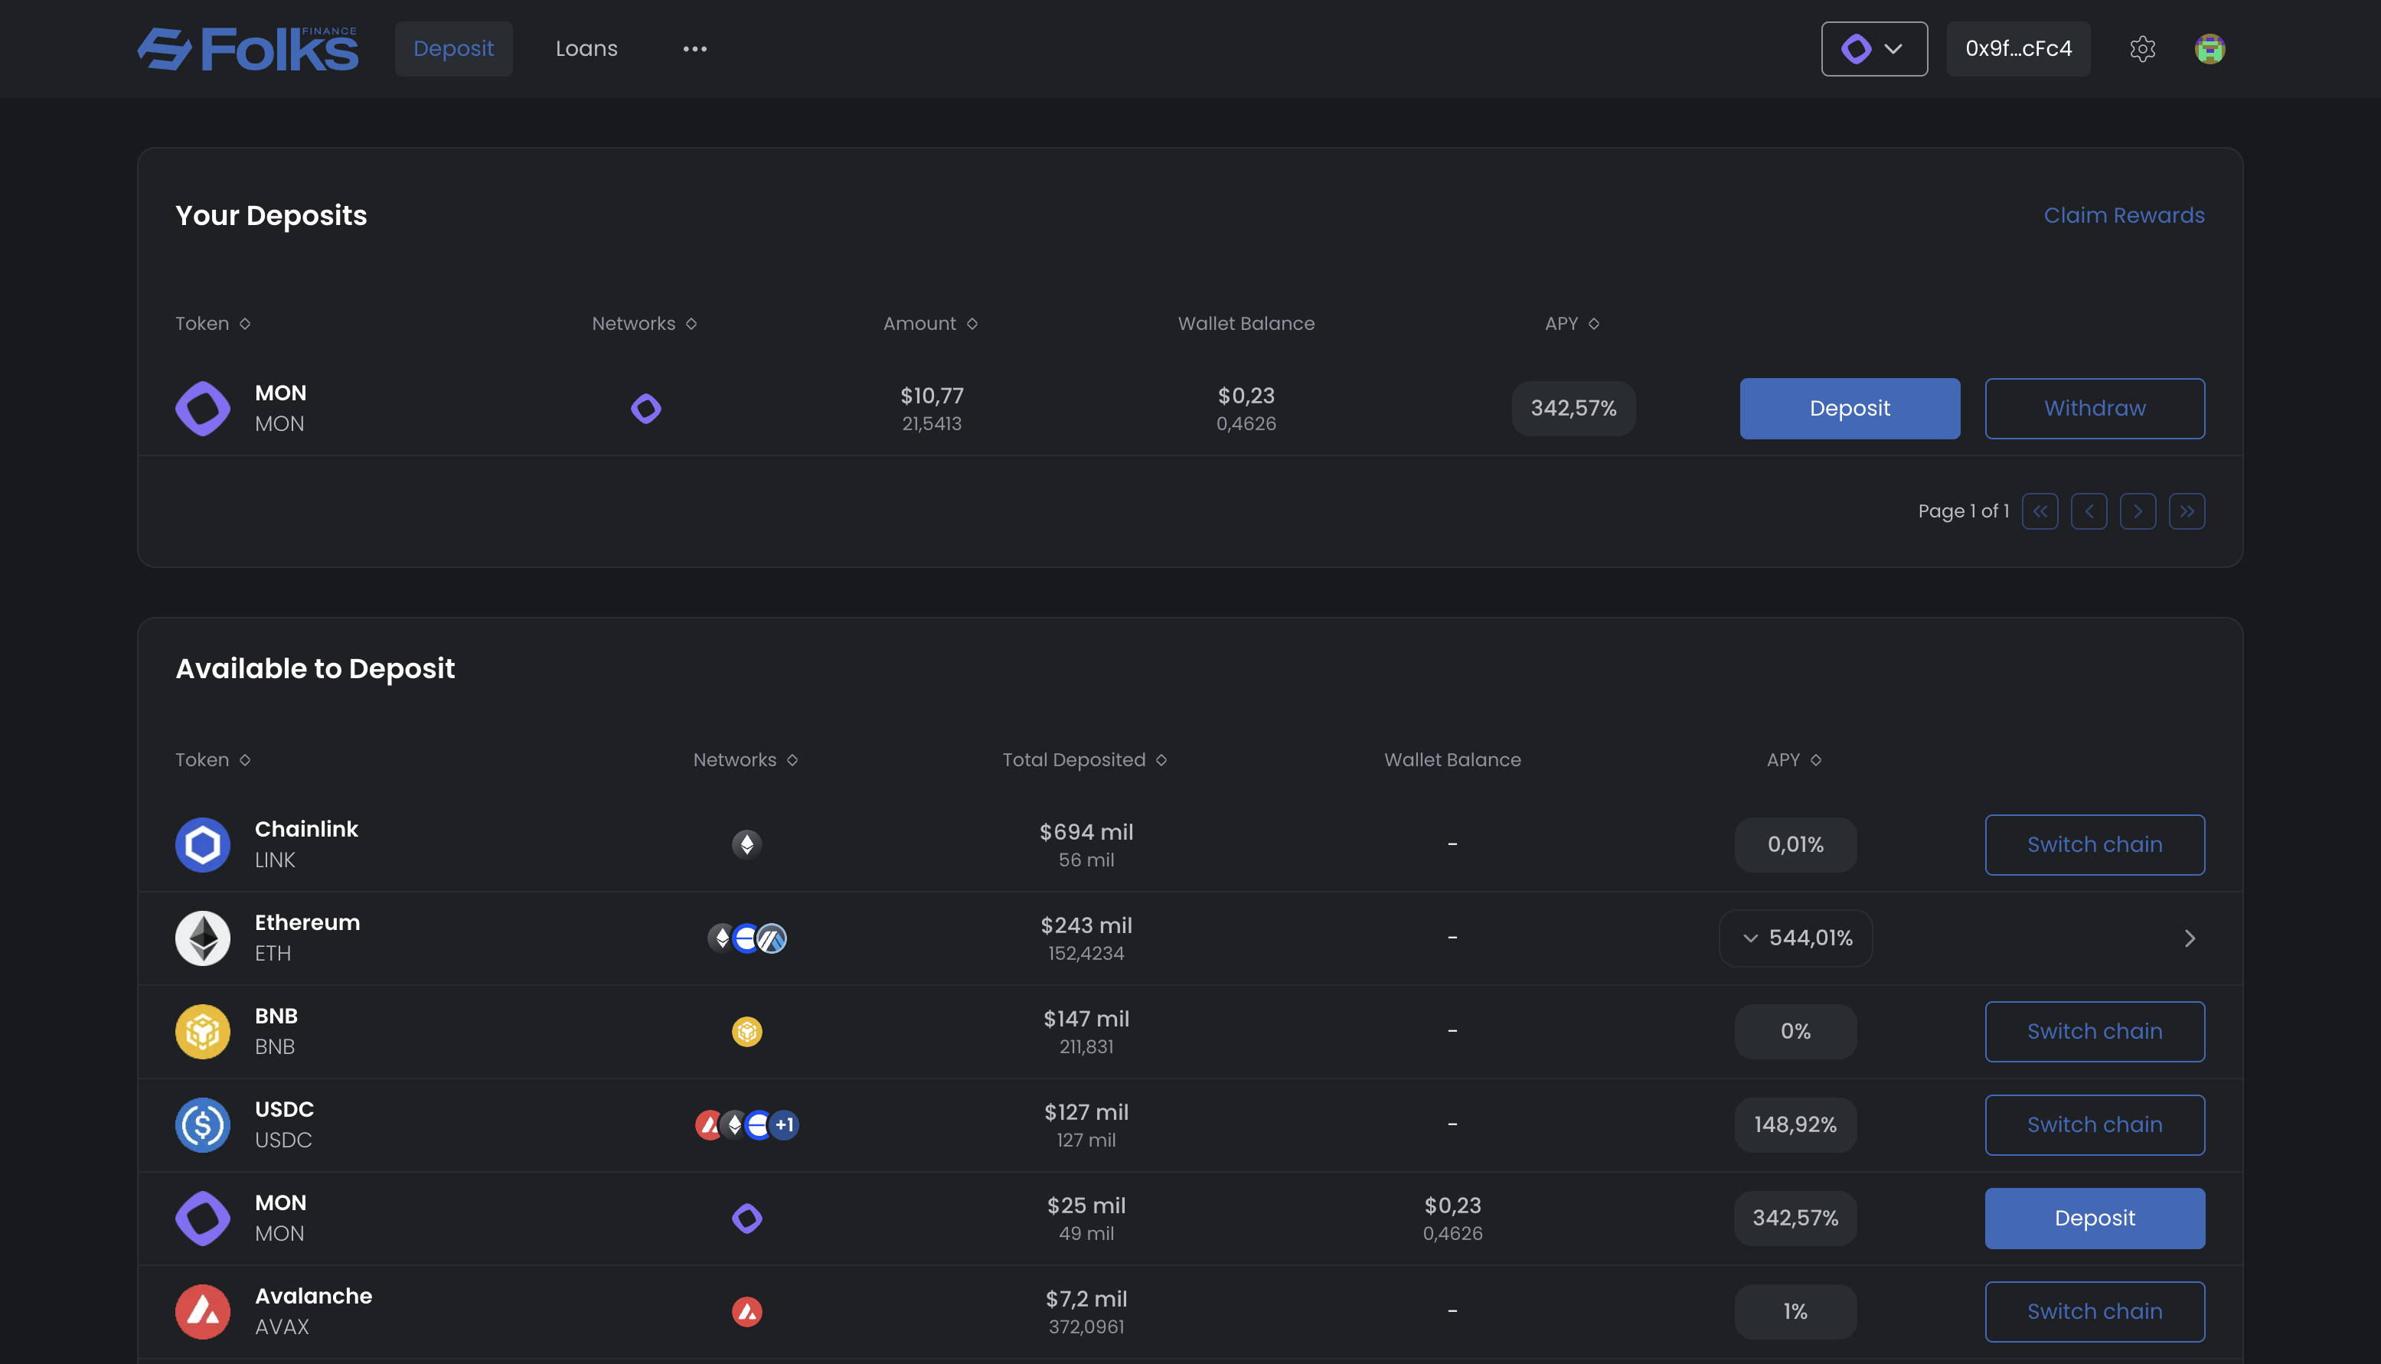
Task: Open the user avatar profile icon
Action: pos(2210,49)
